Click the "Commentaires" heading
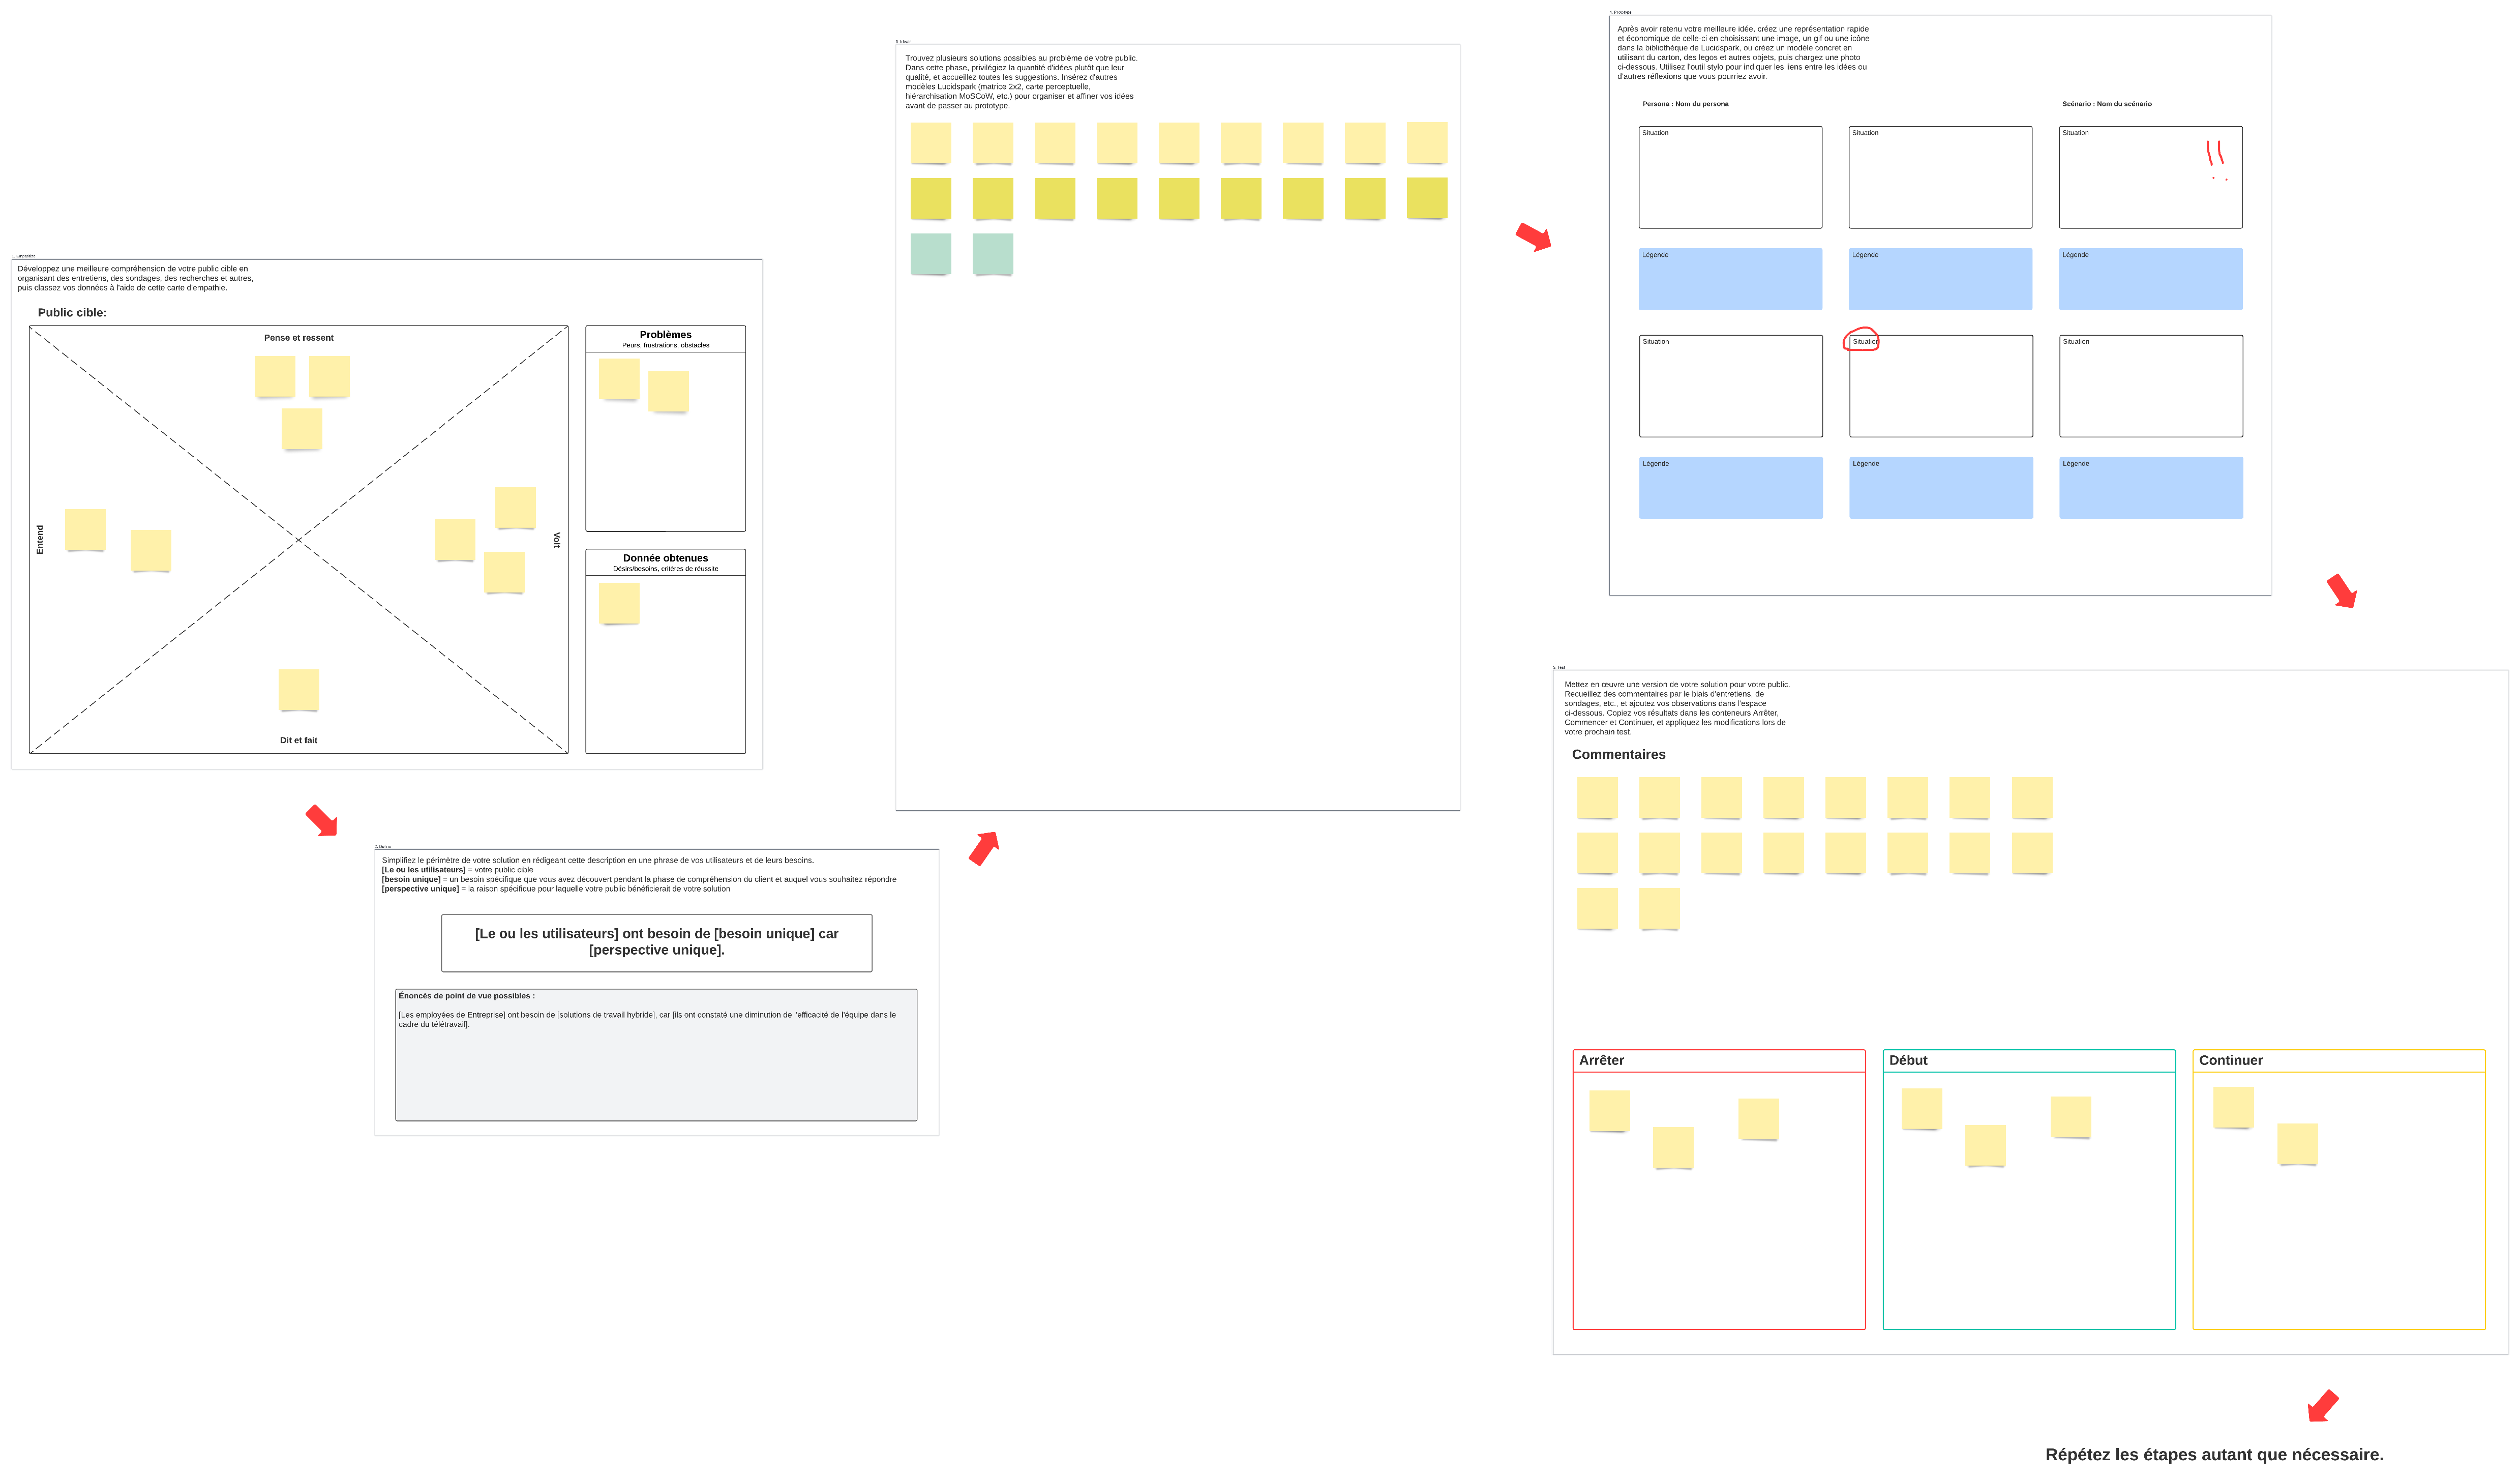This screenshot has width=2520, height=1480. coord(1618,755)
